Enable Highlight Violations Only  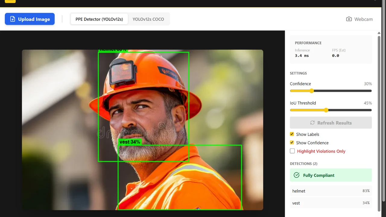coord(292,151)
